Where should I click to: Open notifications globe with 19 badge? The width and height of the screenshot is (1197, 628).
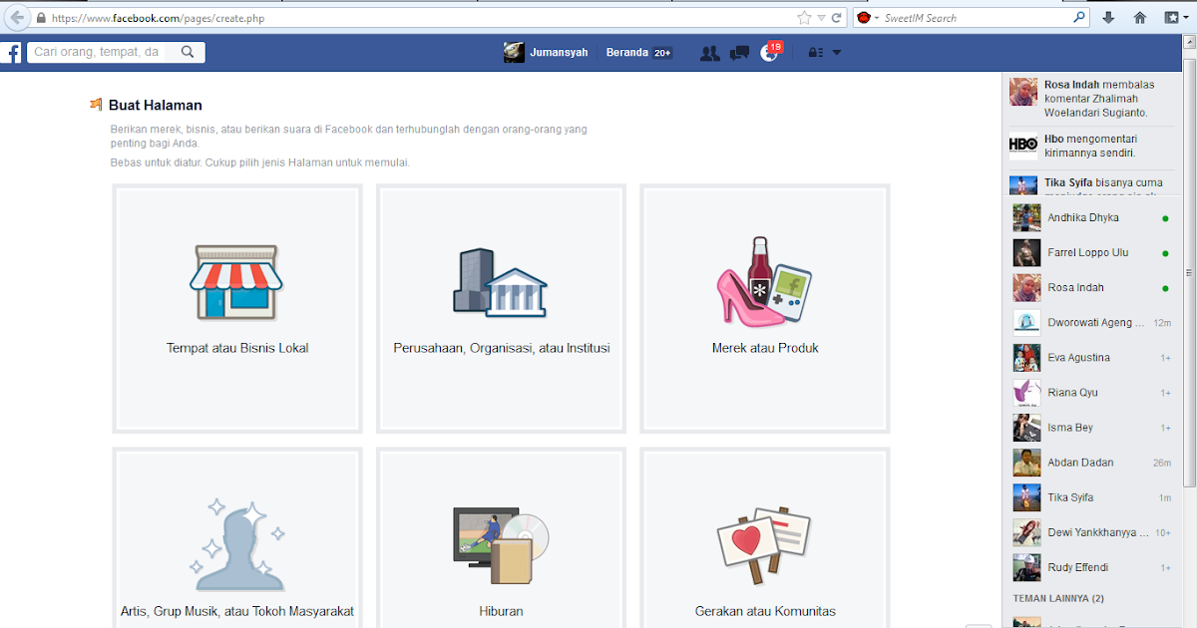(x=769, y=53)
